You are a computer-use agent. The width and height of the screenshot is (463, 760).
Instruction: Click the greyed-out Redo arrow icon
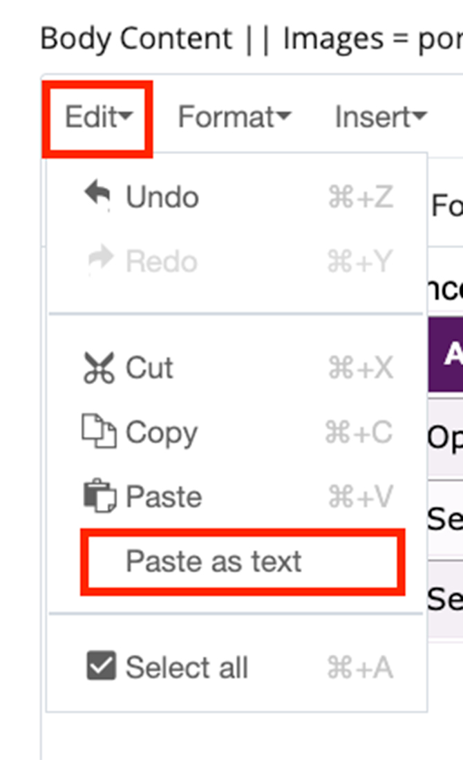coord(100,260)
